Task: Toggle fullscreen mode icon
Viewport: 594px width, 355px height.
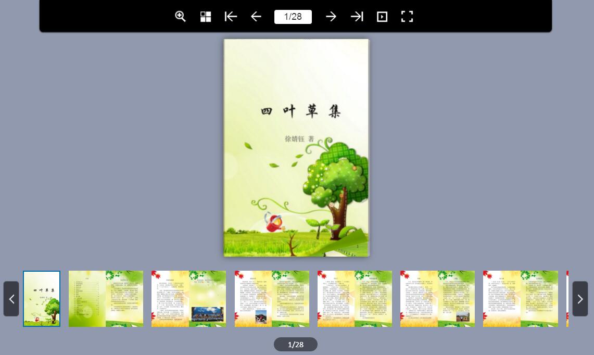Action: coord(407,16)
